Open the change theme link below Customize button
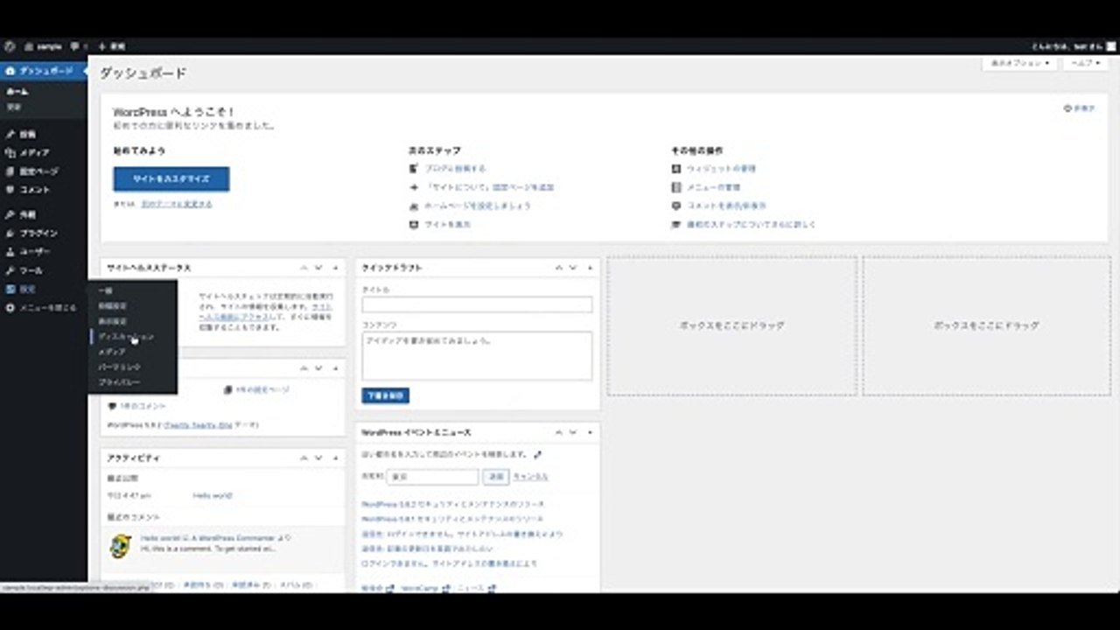Viewport: 1120px width, 630px height. [x=177, y=204]
